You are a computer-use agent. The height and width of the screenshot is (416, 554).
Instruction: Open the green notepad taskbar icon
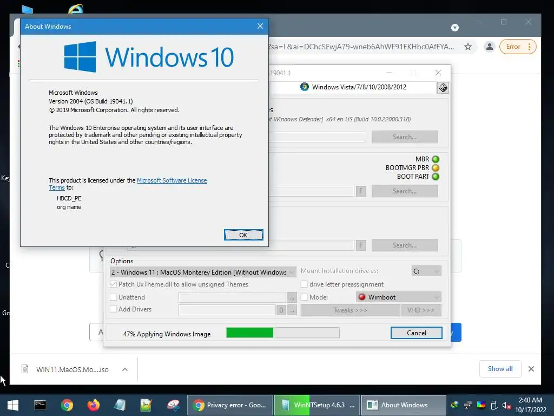tap(146, 405)
